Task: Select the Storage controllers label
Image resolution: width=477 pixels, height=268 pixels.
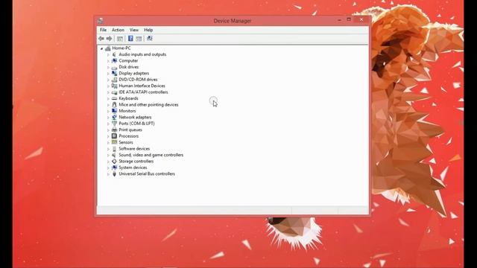Action: tap(136, 162)
